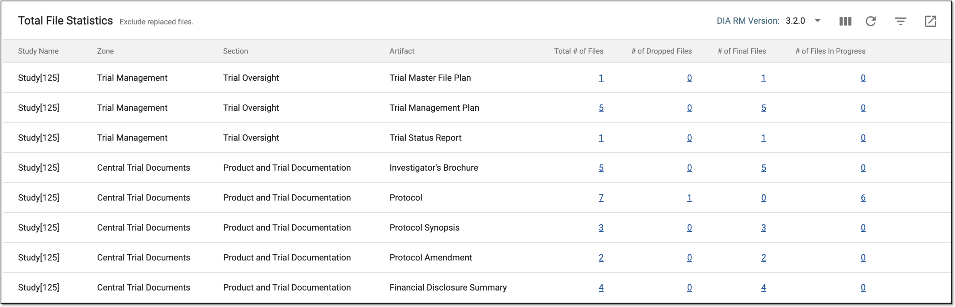Open final files link for Trial Status Report
The image size is (955, 307).
(763, 138)
